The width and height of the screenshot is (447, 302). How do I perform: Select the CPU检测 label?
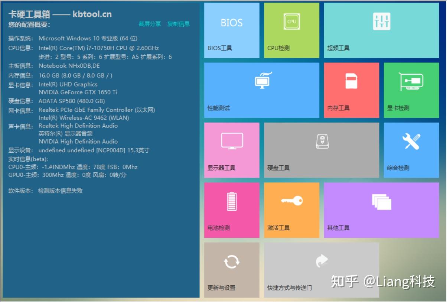coord(278,48)
